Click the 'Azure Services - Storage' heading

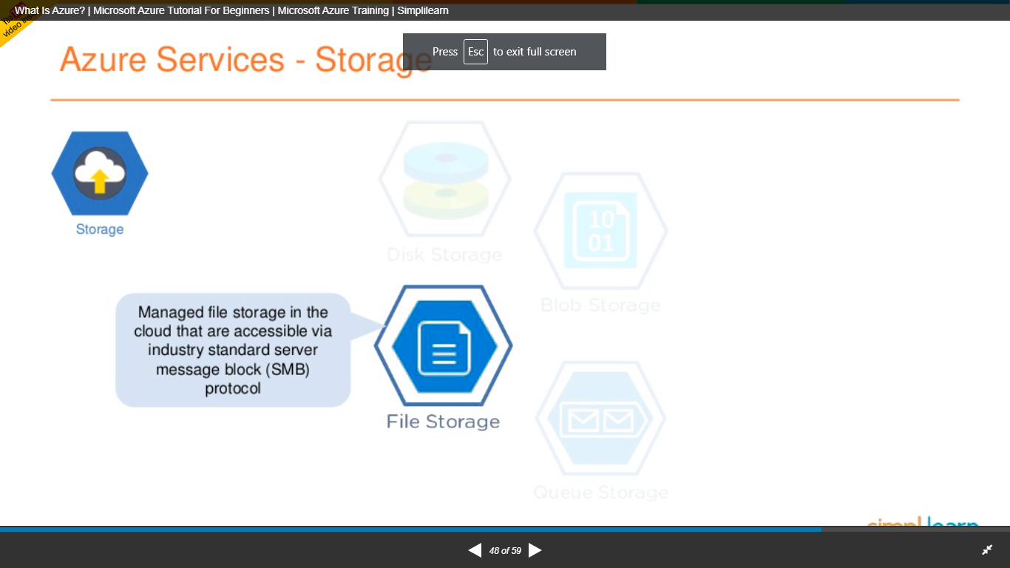click(245, 59)
